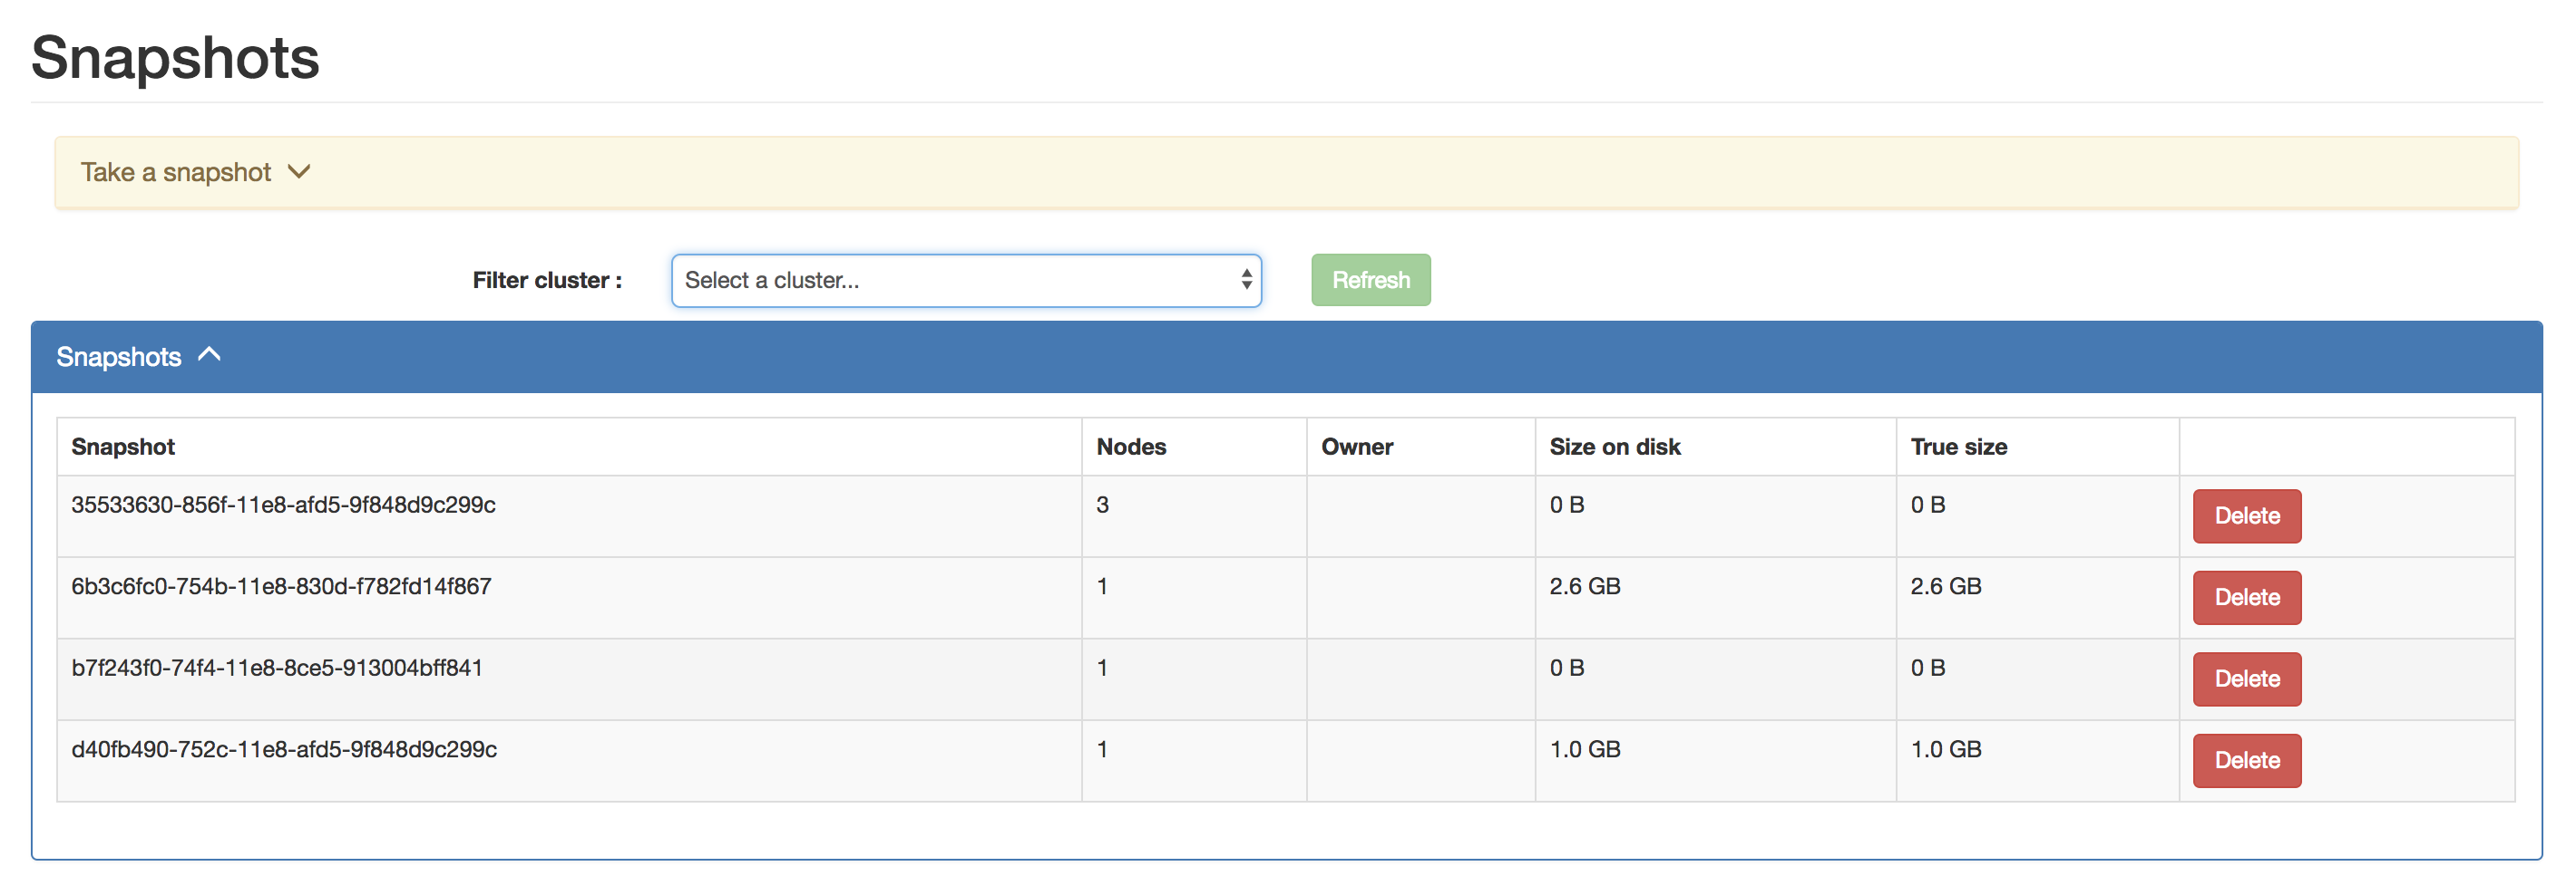Delete snapshot d40fb490-752c-11e8-afd5-9f848d9c299c
2576x895 pixels.
(2246, 761)
